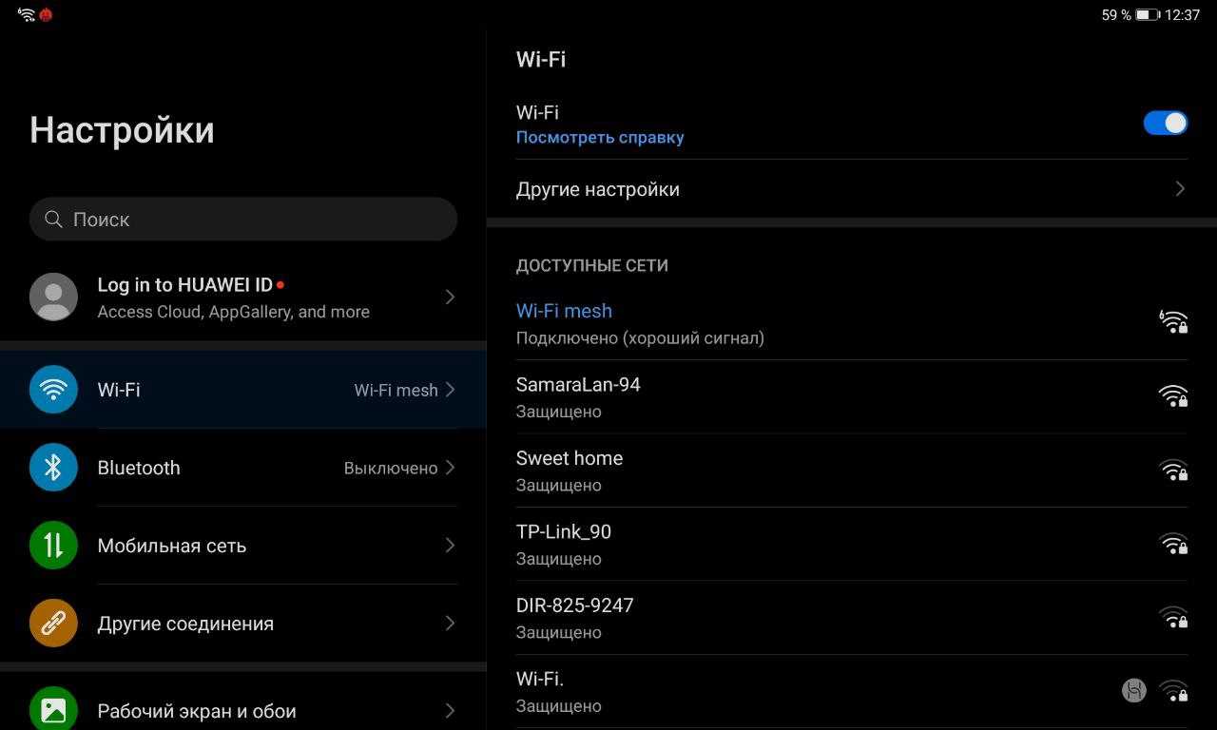The image size is (1217, 730).
Task: Click the Поиск search field
Action: pyautogui.click(x=243, y=220)
